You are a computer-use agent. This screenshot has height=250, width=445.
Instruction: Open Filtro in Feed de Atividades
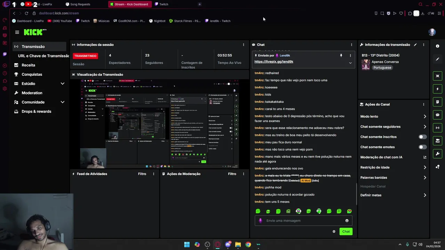point(142,174)
